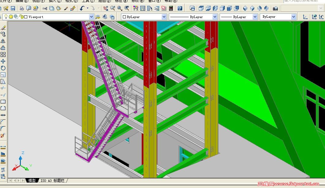
Task: Expand the plot style ByLayer dropdown arrow
Action: tap(293, 17)
